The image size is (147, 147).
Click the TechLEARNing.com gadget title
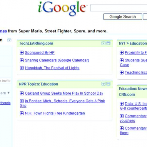[x=36, y=43]
